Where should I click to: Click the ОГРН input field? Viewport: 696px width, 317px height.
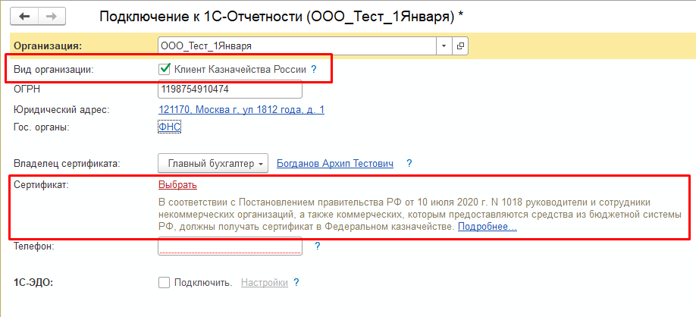[x=230, y=89]
